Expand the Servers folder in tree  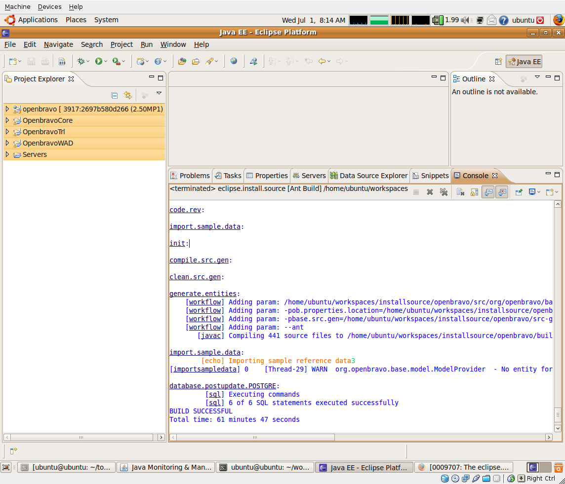tap(7, 154)
